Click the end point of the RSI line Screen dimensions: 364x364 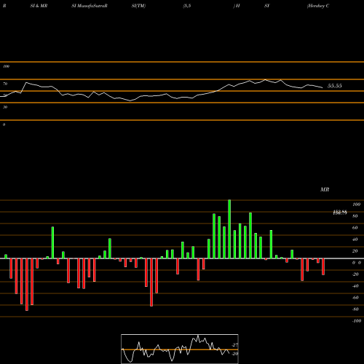point(323,87)
